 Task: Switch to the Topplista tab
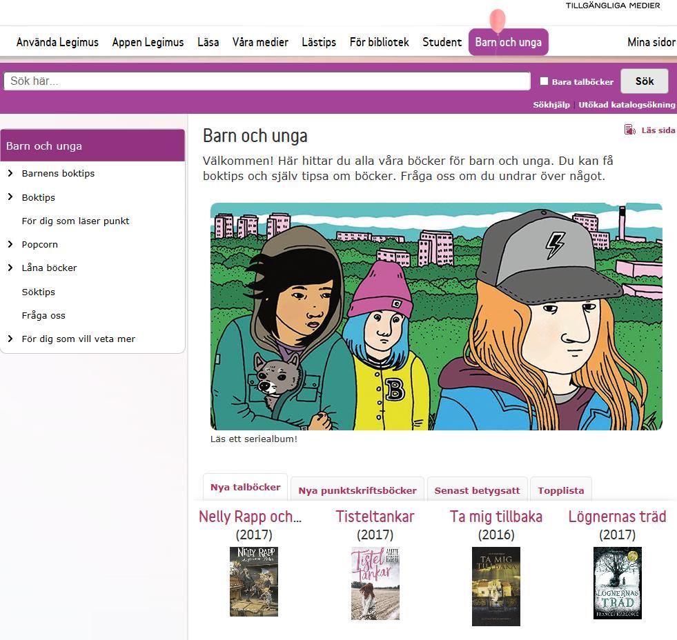[561, 490]
